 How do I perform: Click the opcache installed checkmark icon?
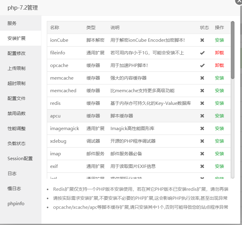202,65
